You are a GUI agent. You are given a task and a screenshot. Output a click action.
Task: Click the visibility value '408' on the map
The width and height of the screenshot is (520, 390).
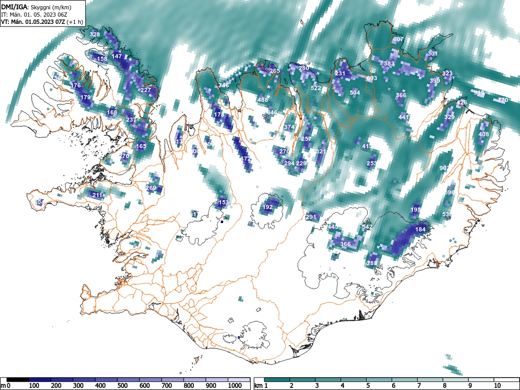[484, 134]
